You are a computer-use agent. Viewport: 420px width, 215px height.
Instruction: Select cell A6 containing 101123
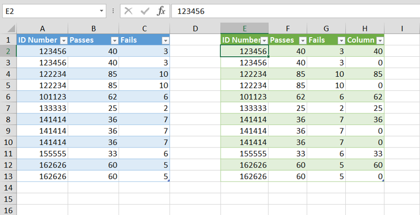click(42, 96)
